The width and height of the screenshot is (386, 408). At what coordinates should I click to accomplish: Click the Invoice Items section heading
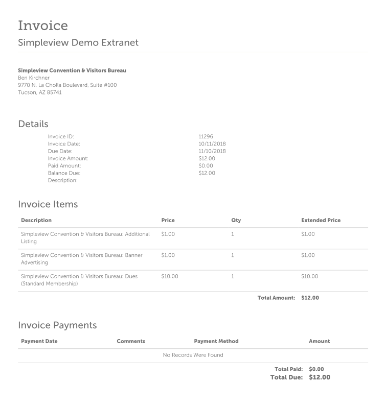[x=48, y=204]
